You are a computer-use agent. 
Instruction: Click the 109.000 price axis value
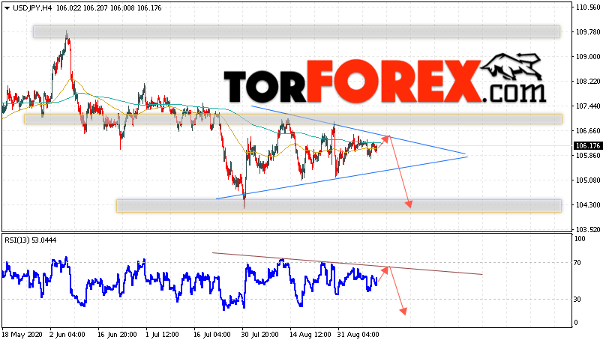pyautogui.click(x=588, y=57)
